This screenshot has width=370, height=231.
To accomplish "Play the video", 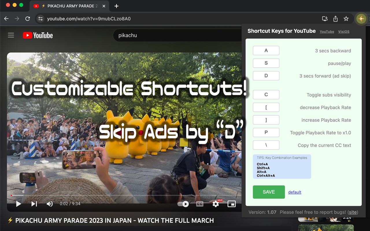I will [x=18, y=204].
